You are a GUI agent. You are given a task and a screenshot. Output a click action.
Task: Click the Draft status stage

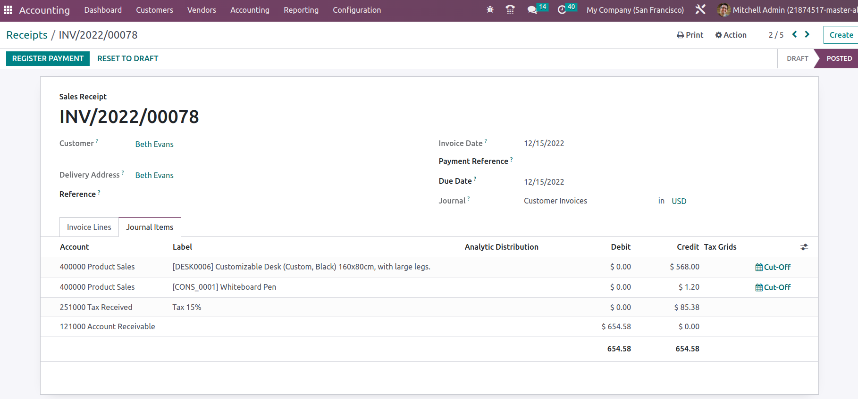[797, 58]
